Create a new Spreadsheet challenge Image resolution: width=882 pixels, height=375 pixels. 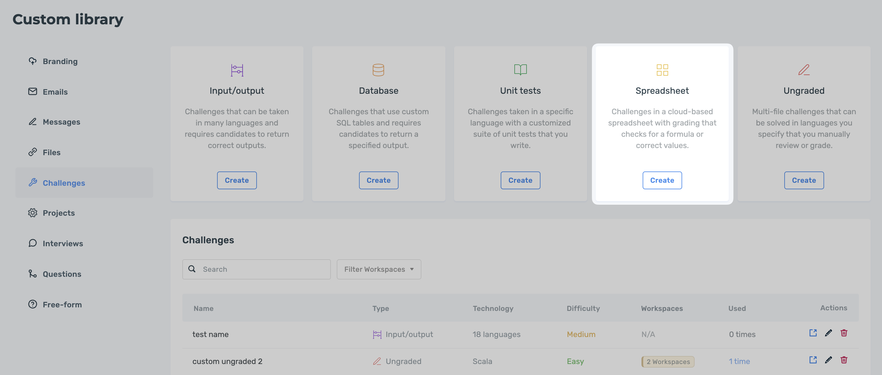662,180
